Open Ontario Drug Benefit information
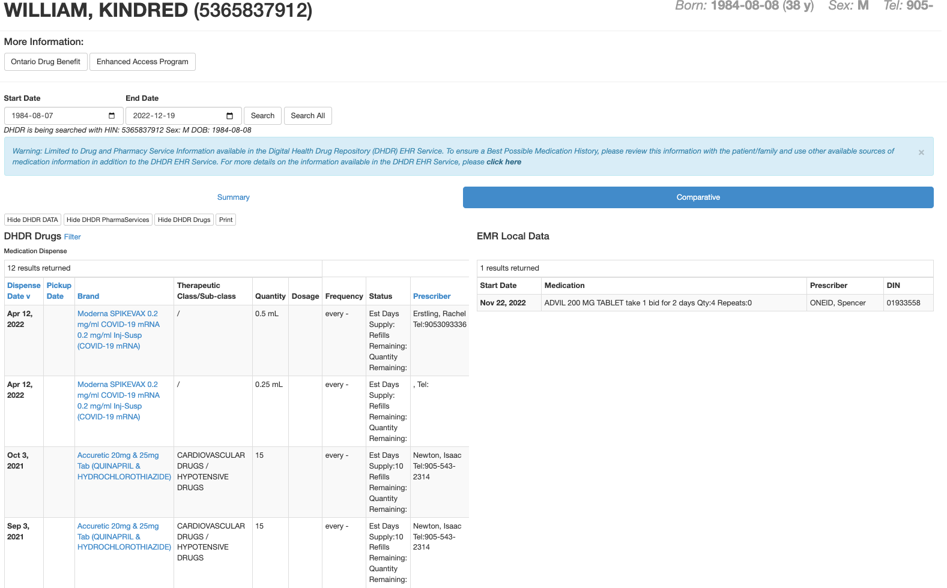Viewport: 947px width, 588px height. point(46,62)
